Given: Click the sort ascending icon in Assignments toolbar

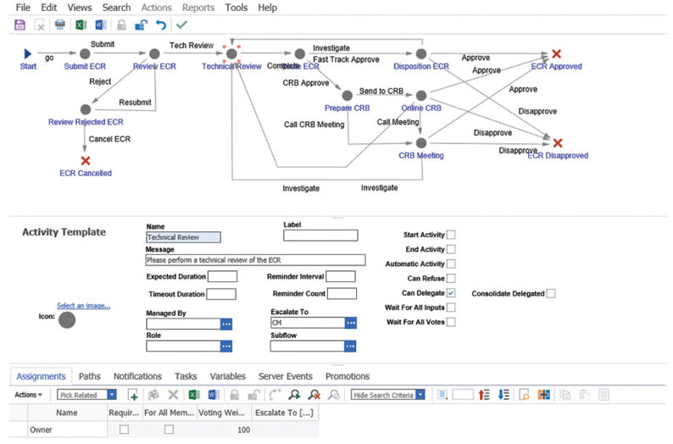Looking at the screenshot, I should (484, 395).
